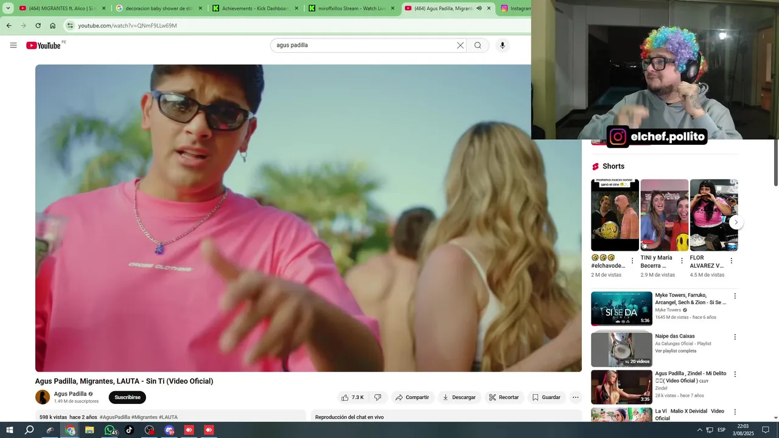Open options for Mi Delito video
Screen dimensions: 779x438
pos(735,374)
